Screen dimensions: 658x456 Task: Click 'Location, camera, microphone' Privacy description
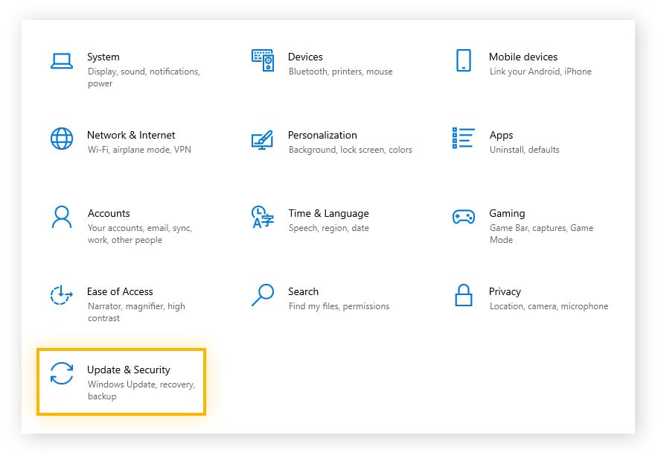(549, 306)
